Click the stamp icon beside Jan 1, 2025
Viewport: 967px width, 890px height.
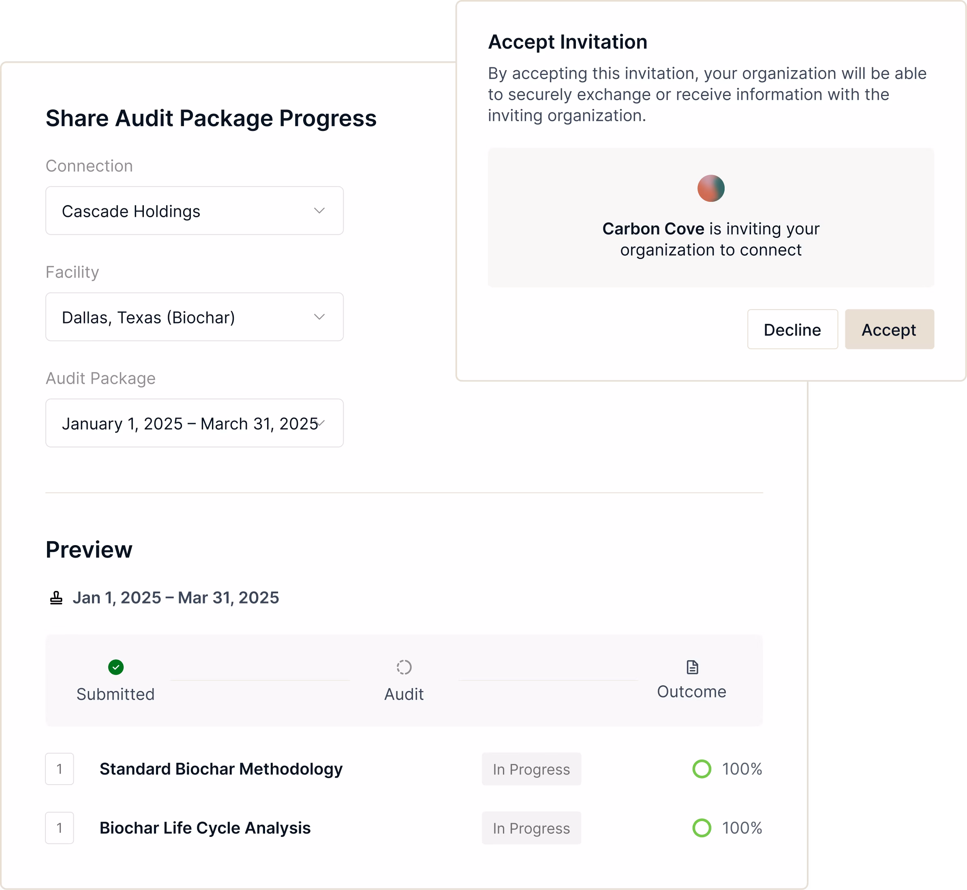click(56, 598)
